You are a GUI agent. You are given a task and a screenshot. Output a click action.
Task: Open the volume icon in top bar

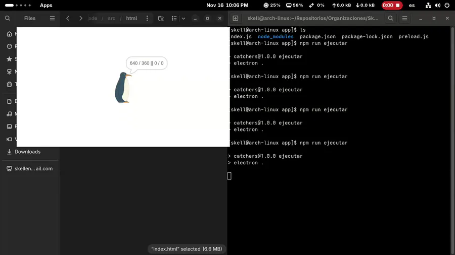pyautogui.click(x=438, y=5)
